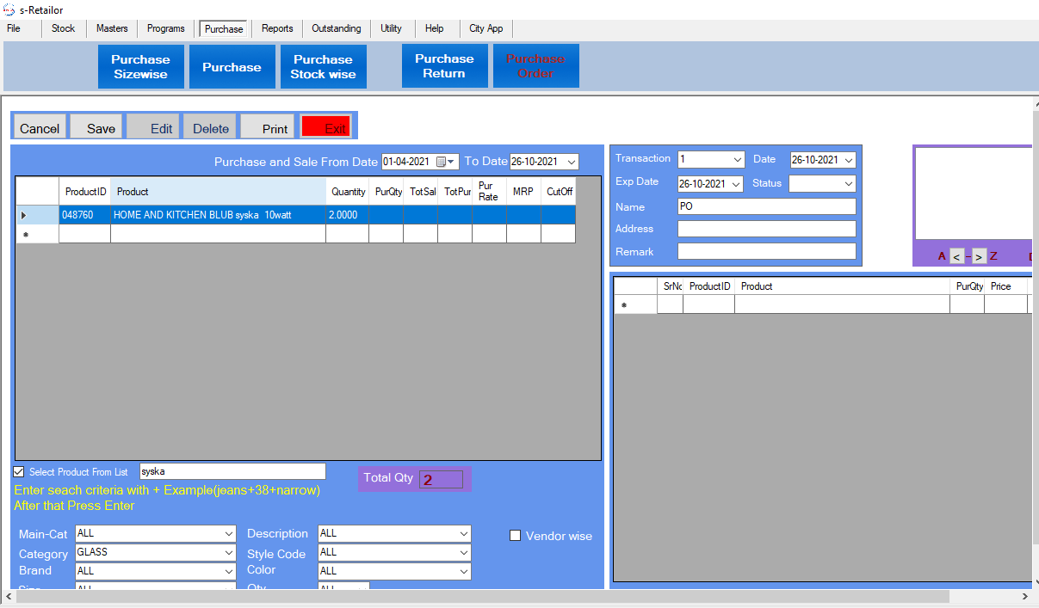Viewport: 1039px width, 608px height.
Task: Open the Purchase Return tile
Action: pos(444,66)
